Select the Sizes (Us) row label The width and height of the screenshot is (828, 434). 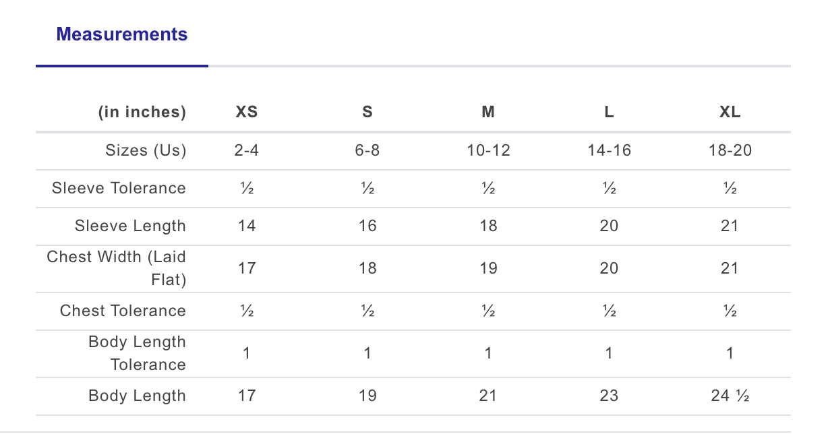click(146, 150)
